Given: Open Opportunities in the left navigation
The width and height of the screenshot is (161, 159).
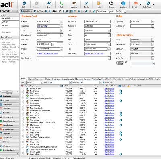Looking at the screenshot, I should [9, 121].
